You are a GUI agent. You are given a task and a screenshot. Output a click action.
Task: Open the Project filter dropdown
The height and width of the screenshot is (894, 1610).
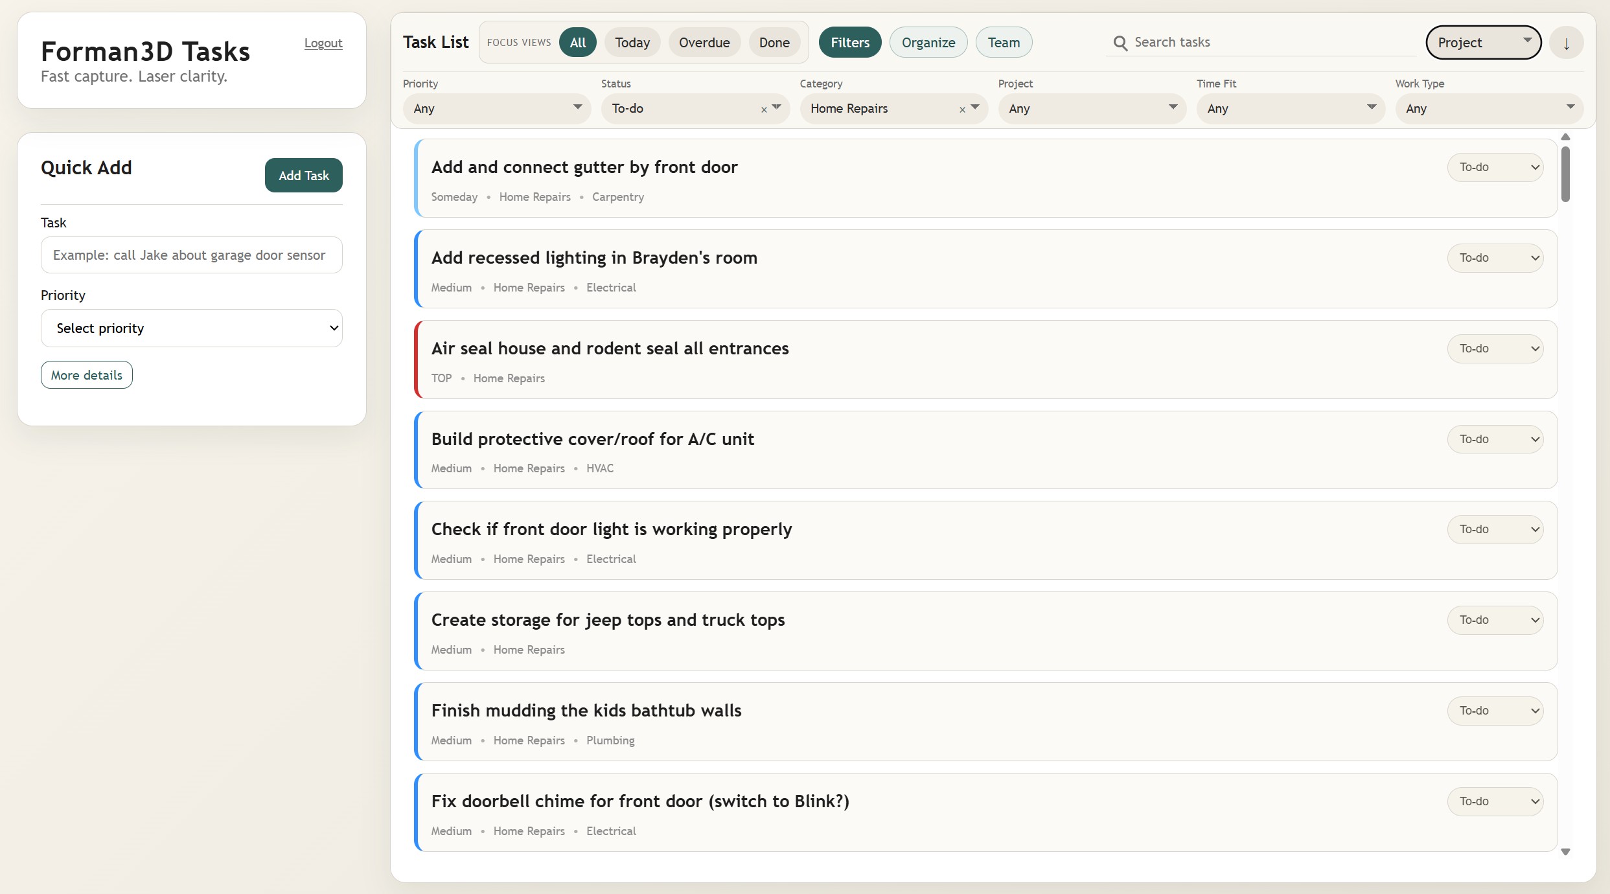(x=1092, y=108)
